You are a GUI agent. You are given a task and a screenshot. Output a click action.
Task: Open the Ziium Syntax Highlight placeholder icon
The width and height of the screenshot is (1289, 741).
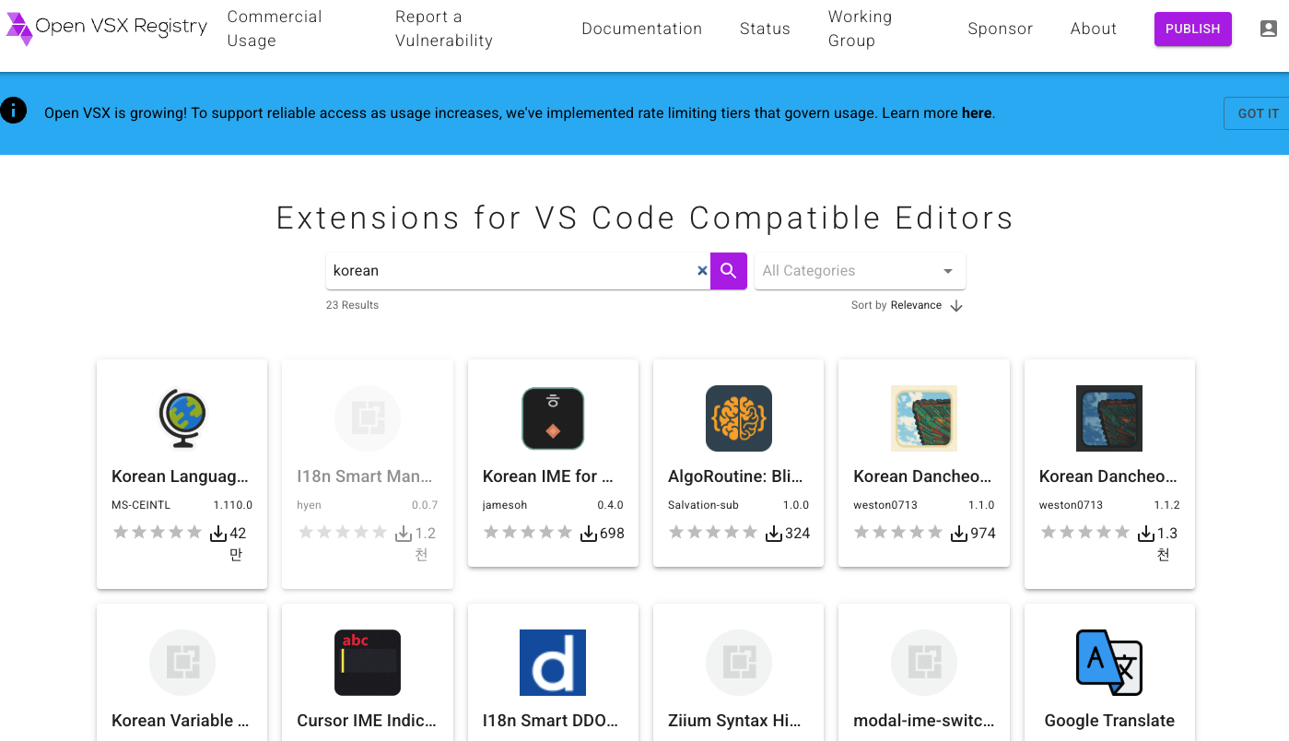(738, 663)
